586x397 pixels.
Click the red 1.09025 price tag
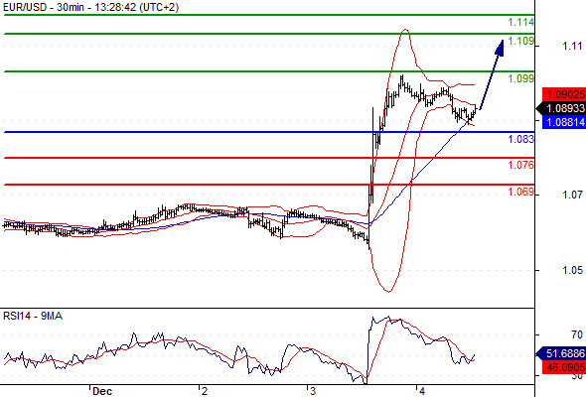pyautogui.click(x=564, y=94)
